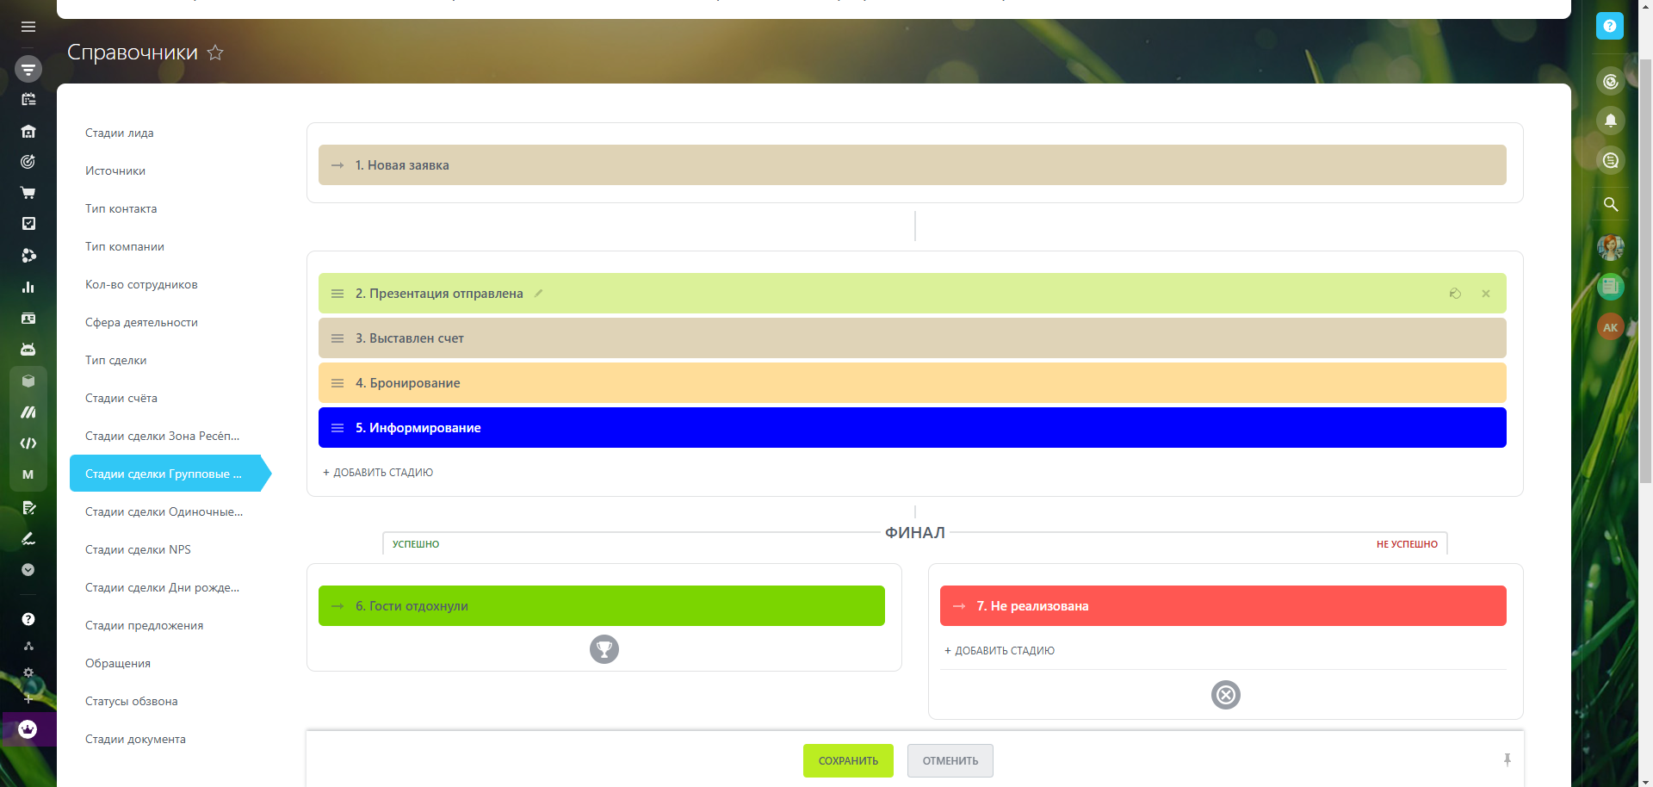The height and width of the screenshot is (787, 1653).
Task: Select Тип сделки directory
Action: click(x=116, y=360)
